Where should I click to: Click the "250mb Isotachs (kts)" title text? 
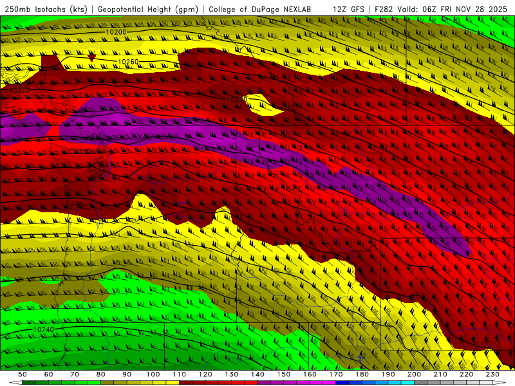[x=46, y=10]
